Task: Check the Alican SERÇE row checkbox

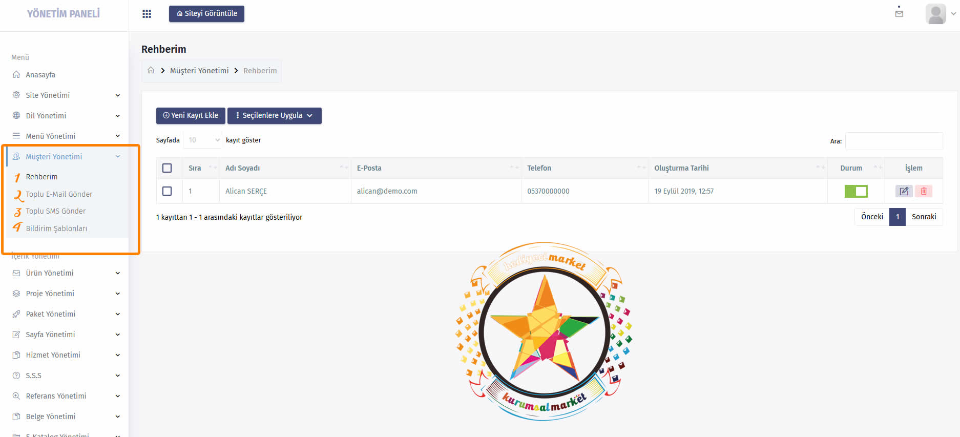Action: (x=167, y=191)
